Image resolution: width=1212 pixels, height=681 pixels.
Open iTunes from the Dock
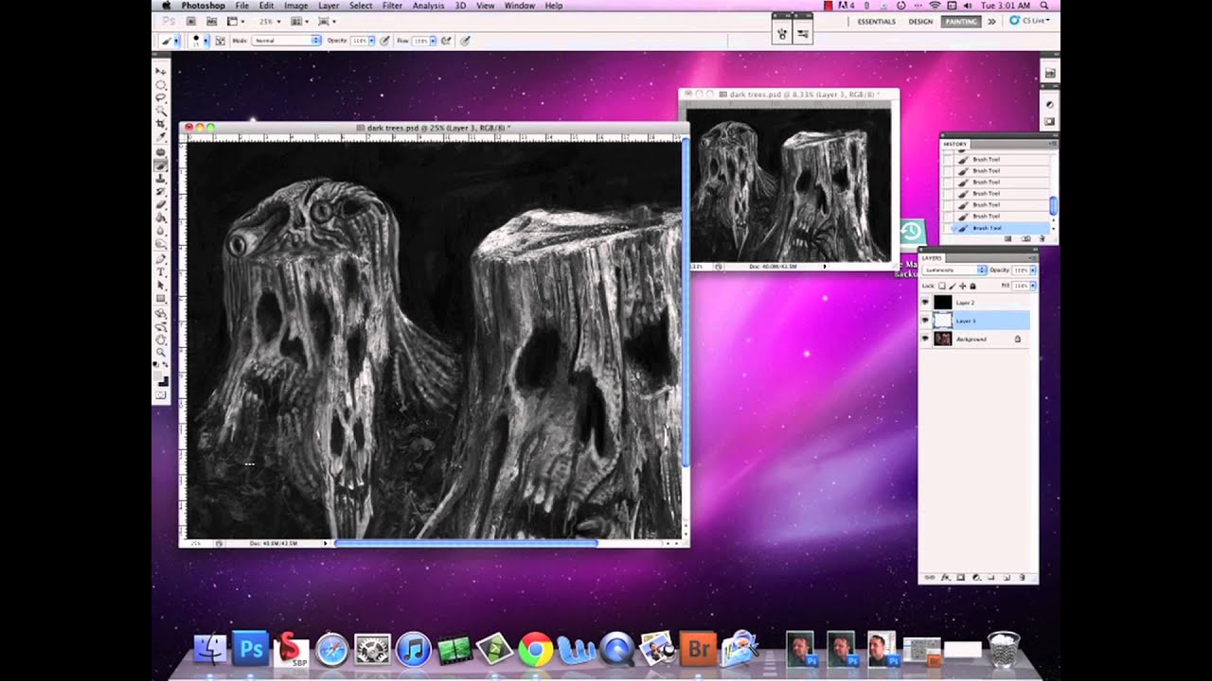pyautogui.click(x=413, y=650)
